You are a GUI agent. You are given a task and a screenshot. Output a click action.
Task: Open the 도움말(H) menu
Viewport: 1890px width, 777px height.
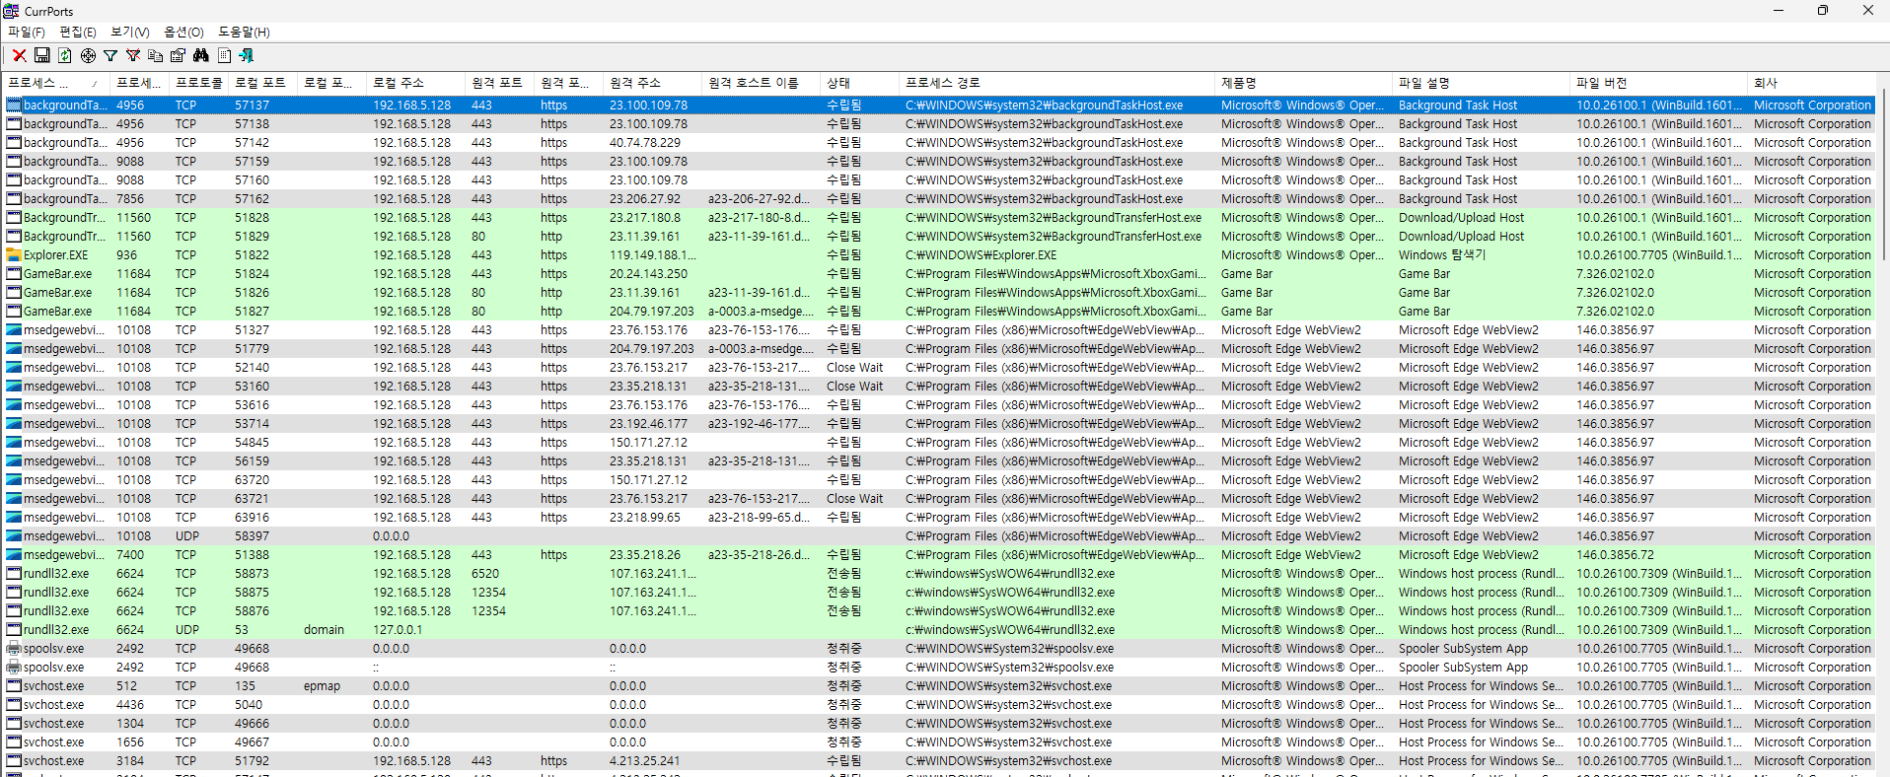point(244,32)
